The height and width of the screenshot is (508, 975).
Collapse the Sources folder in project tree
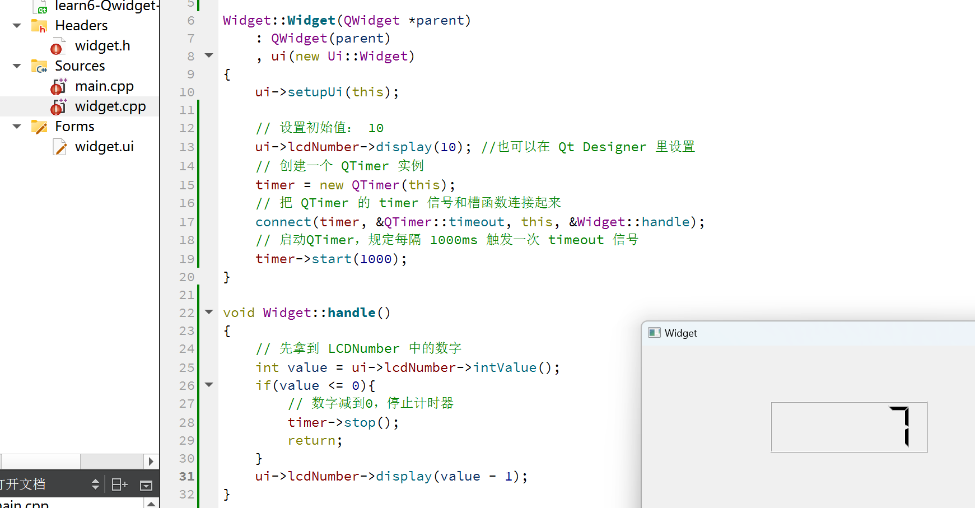tap(17, 66)
